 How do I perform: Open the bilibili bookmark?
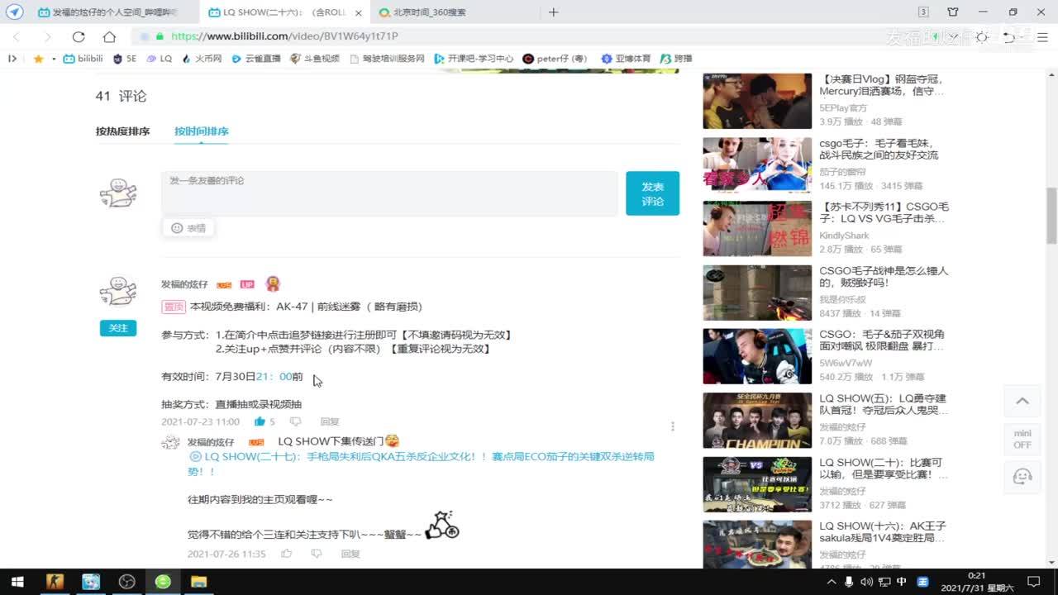point(83,59)
